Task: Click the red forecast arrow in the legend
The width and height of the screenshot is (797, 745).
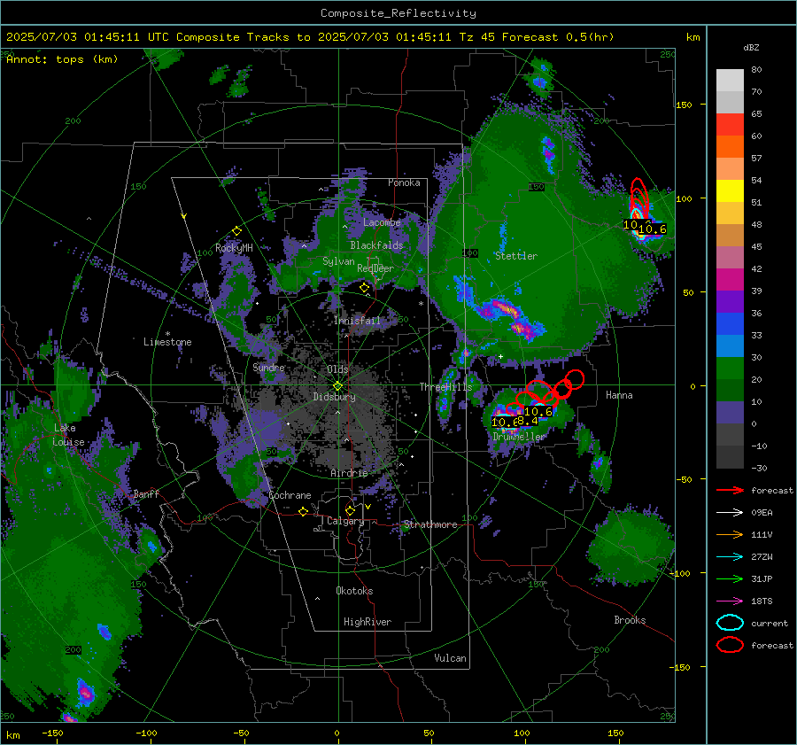Action: [730, 490]
